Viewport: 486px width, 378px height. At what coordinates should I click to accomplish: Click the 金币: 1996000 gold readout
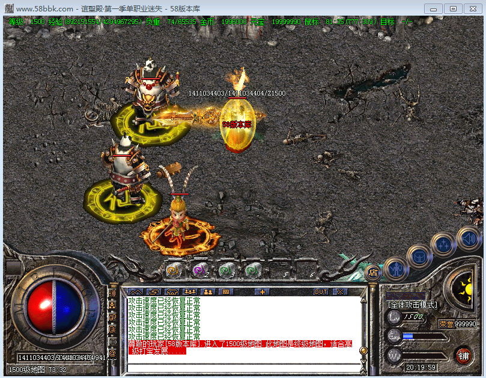coord(223,22)
